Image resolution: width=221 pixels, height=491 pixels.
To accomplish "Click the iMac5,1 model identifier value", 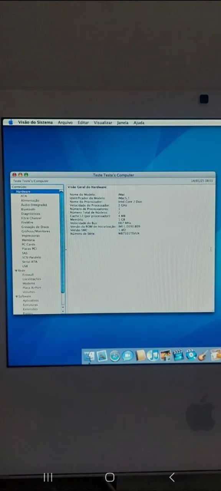I will click(x=124, y=198).
